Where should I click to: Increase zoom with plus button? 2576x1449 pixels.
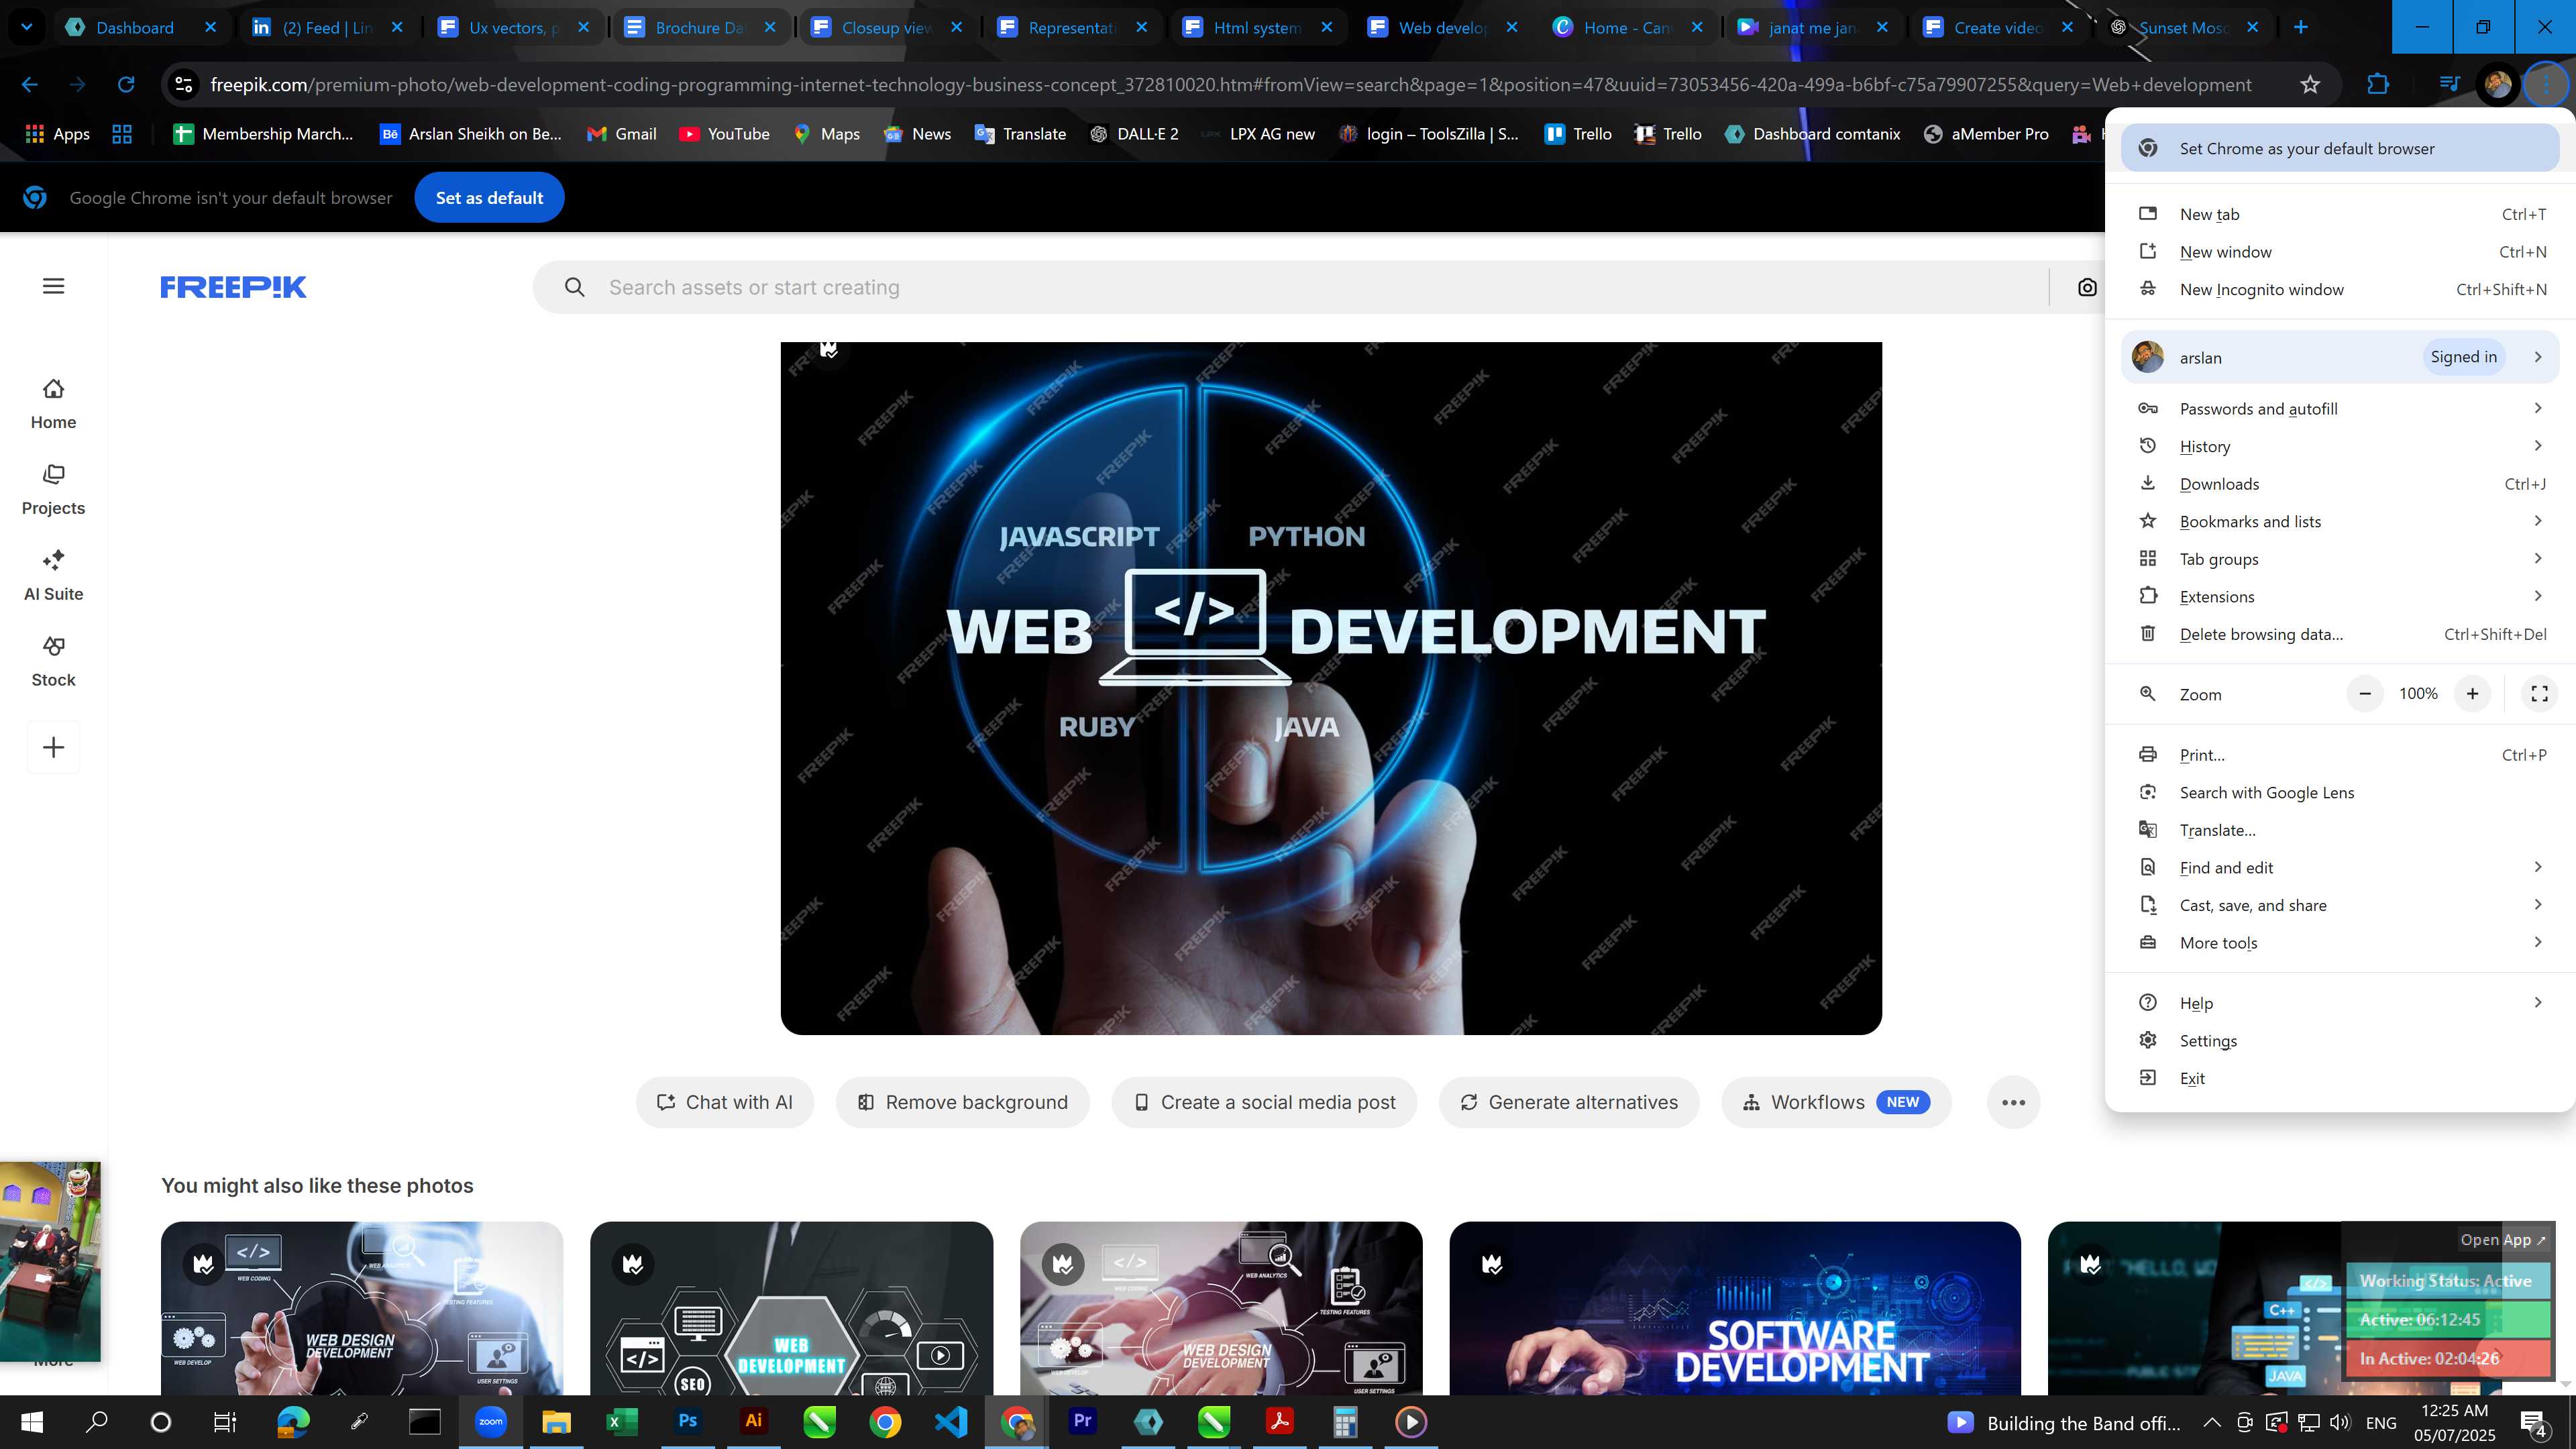(2472, 694)
